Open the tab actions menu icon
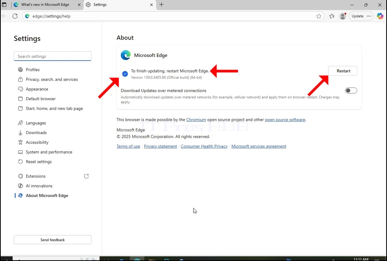Viewport: 387px width, 261px height. click(x=4, y=5)
